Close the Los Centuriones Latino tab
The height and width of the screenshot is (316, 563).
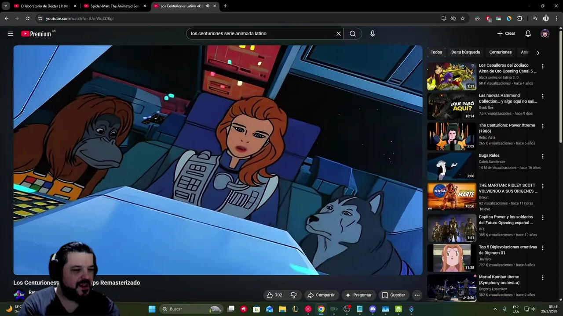(215, 6)
